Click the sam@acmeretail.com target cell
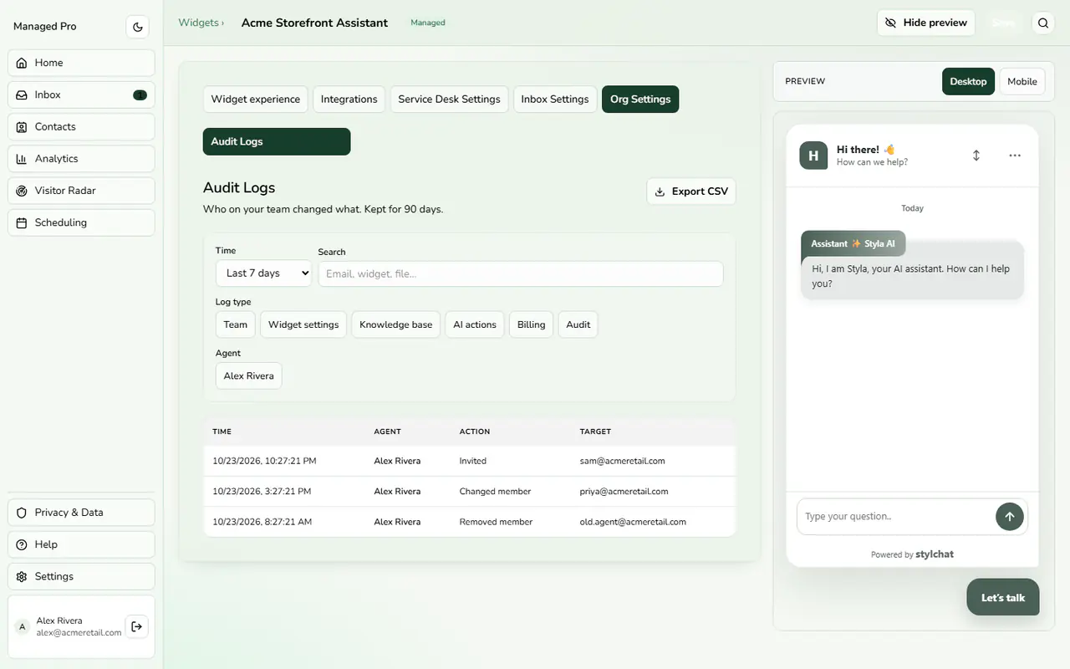 tap(623, 461)
